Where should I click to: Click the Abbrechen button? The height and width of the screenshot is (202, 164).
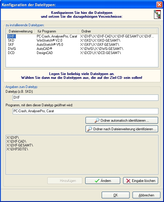[146, 195]
